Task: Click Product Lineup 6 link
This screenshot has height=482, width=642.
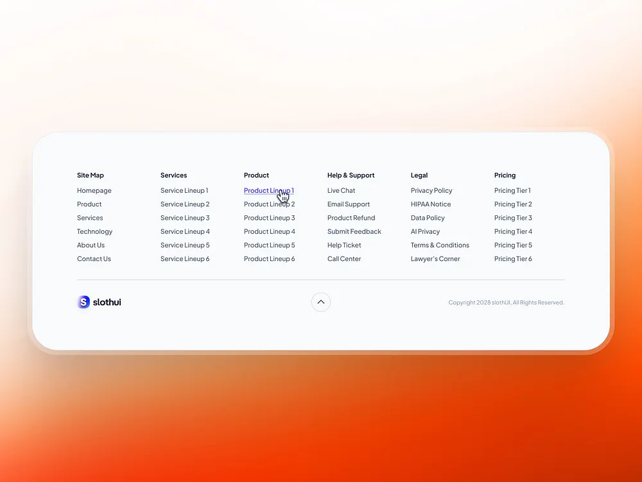Action: [269, 258]
